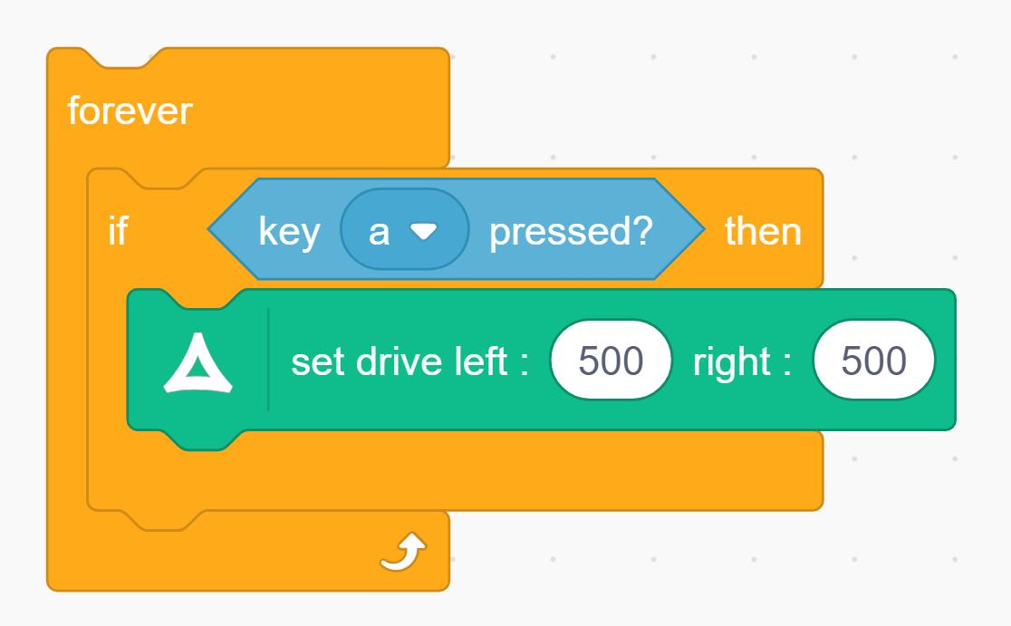Click the 'set drive left :' label
1011x626 pixels.
409,361
